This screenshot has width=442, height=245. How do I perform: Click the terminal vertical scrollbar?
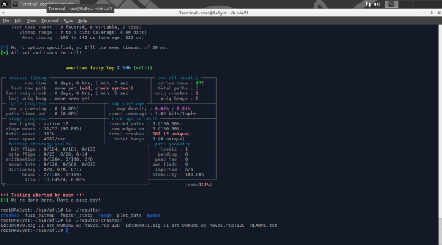click(440, 134)
